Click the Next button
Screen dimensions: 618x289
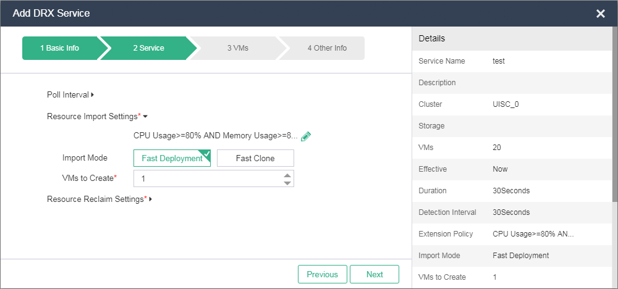(x=375, y=274)
